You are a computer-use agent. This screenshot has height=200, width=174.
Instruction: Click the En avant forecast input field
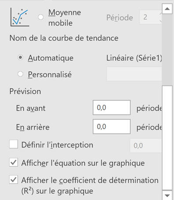[x=111, y=107]
